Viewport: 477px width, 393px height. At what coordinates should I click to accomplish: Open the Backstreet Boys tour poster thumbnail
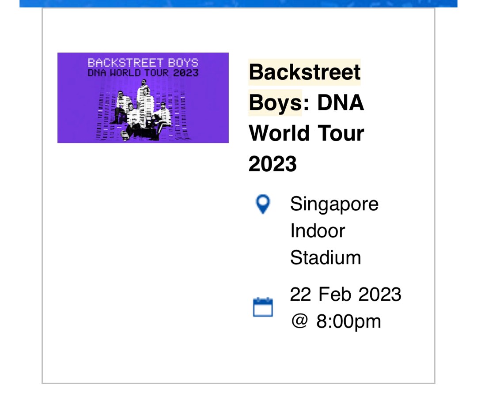(x=143, y=98)
